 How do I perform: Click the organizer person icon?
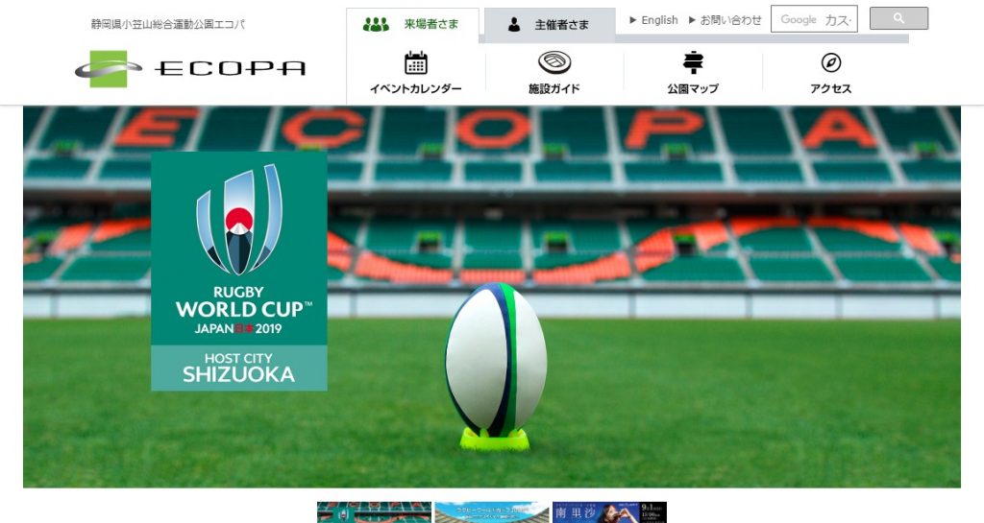click(x=514, y=24)
